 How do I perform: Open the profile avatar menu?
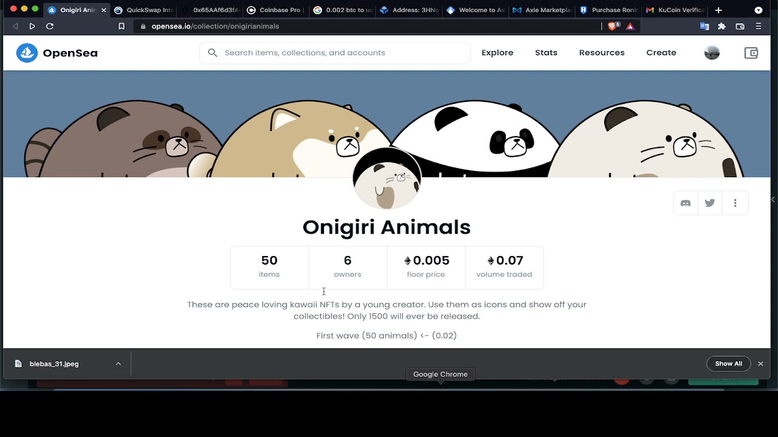point(712,53)
